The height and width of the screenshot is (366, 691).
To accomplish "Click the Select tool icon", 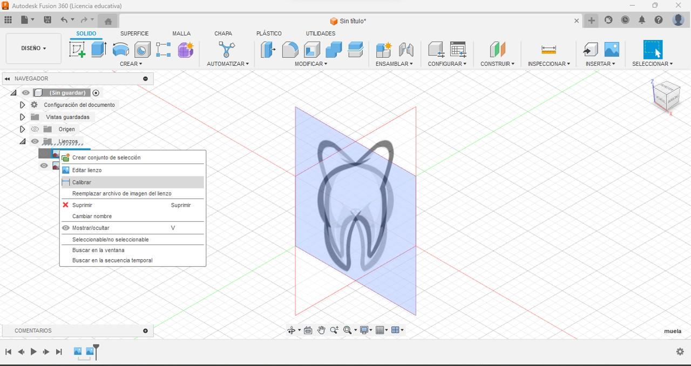I will (x=653, y=50).
